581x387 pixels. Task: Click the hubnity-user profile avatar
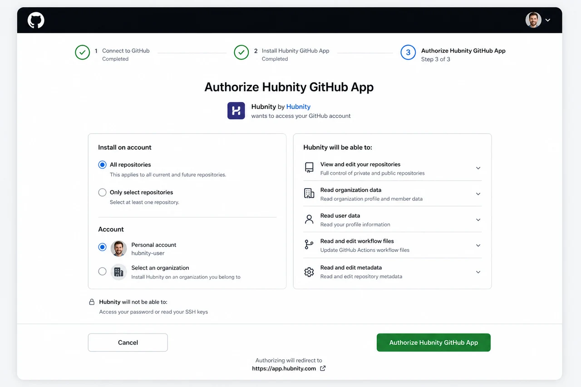119,249
